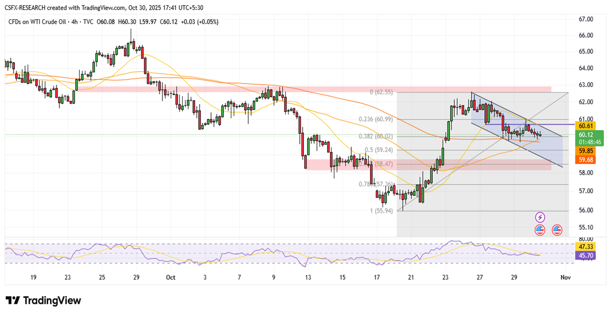Click the dark orange 59.68 price tag

click(x=585, y=161)
